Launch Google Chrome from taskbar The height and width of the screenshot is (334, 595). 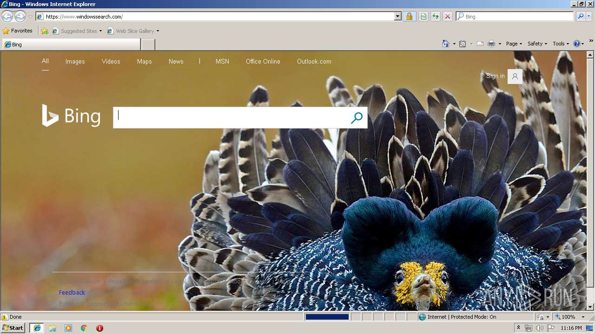pyautogui.click(x=84, y=328)
